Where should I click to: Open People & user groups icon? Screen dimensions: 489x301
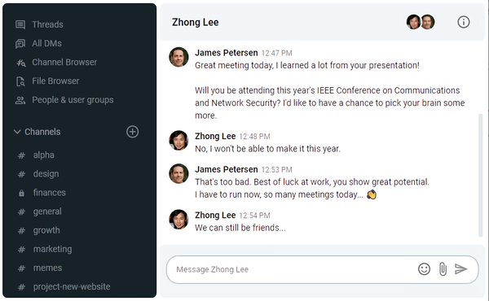point(20,100)
